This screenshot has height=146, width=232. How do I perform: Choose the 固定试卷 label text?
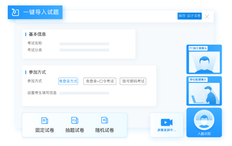pyautogui.click(x=45, y=130)
